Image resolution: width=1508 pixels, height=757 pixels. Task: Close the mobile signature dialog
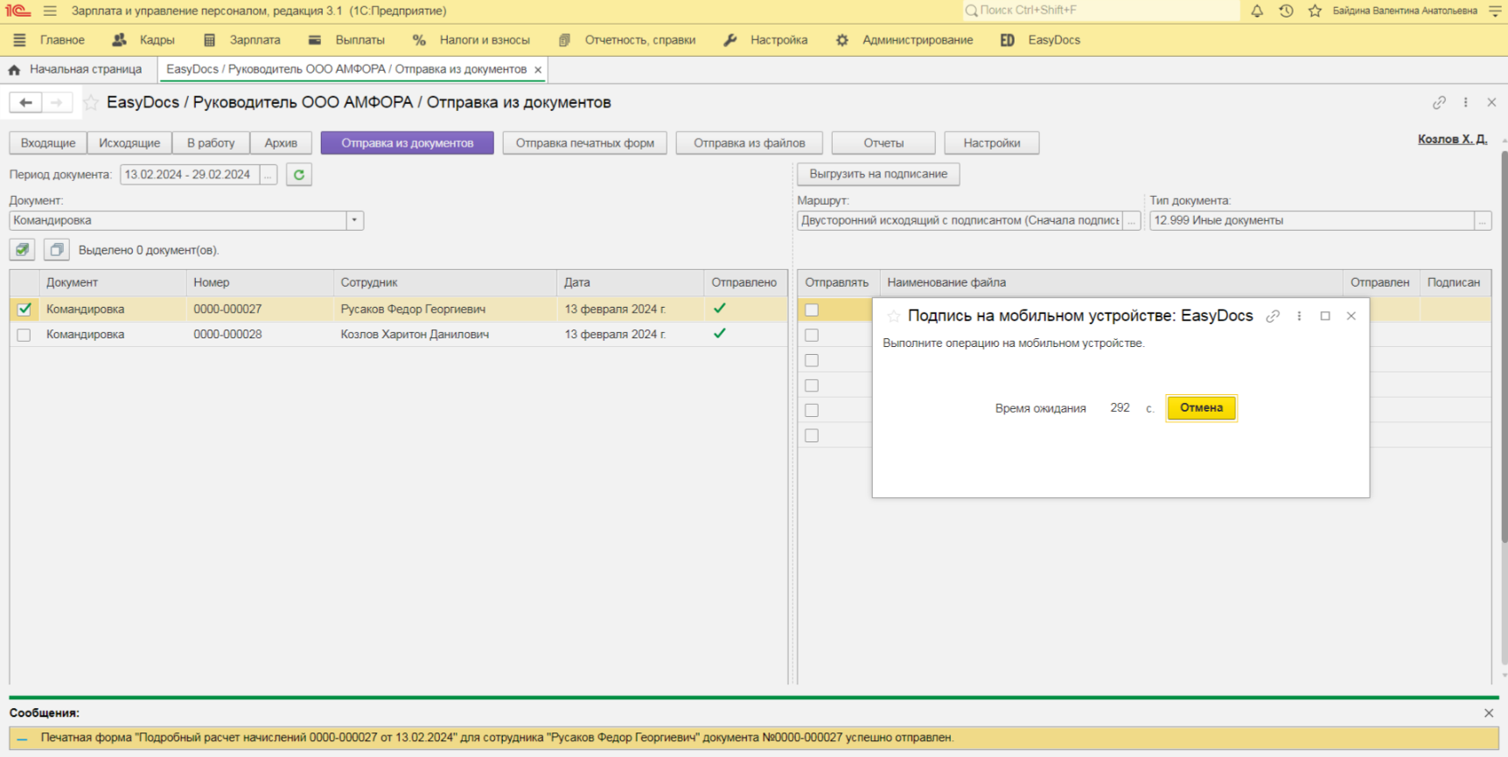pos(1351,316)
